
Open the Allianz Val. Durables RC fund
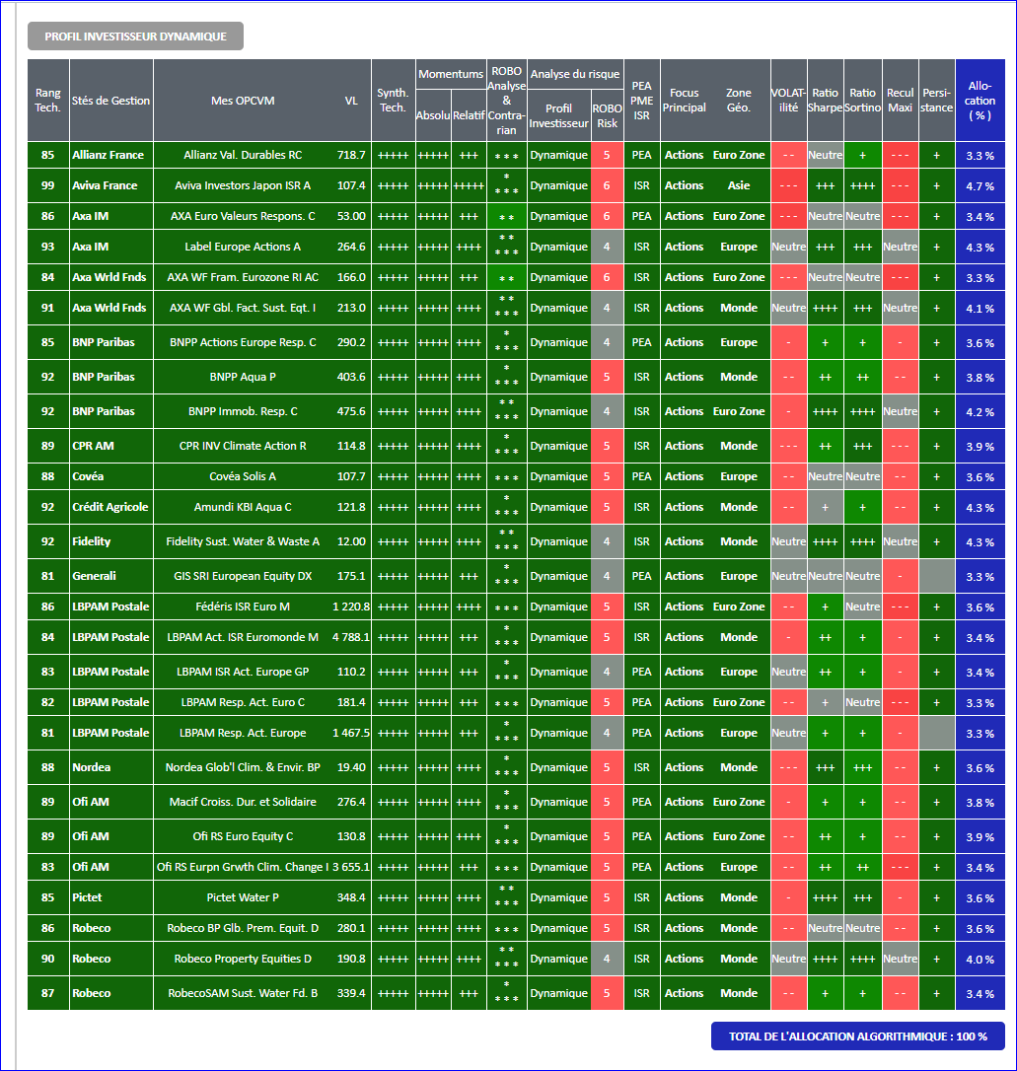point(243,155)
